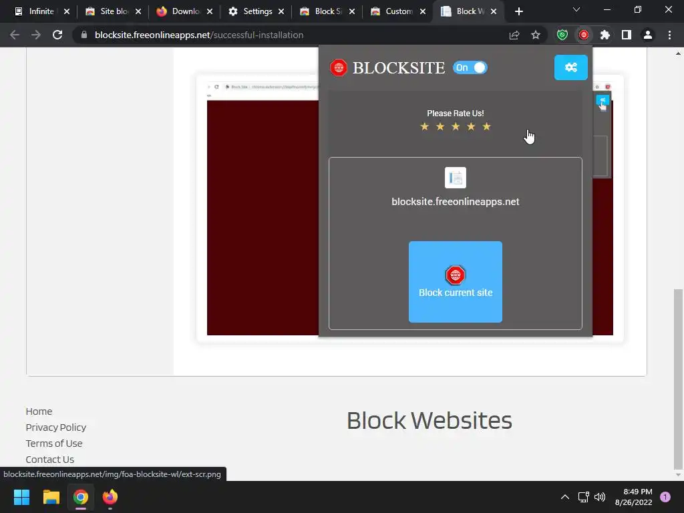Click the green shield extension icon

562,35
